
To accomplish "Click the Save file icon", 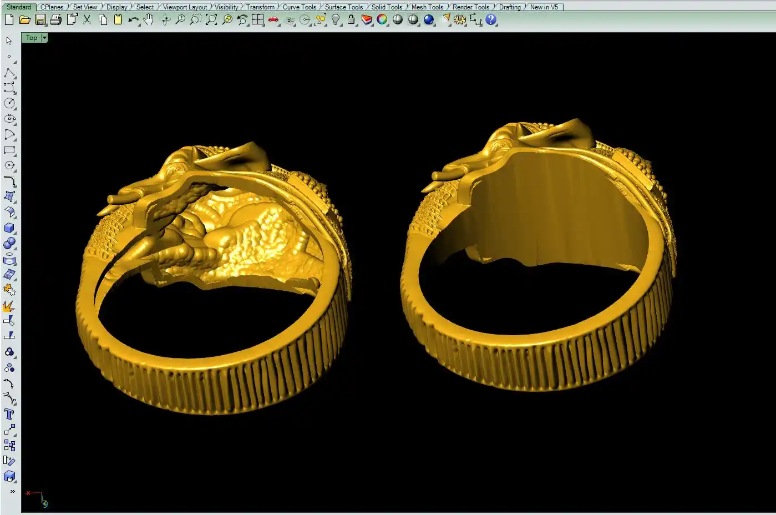I will [40, 20].
